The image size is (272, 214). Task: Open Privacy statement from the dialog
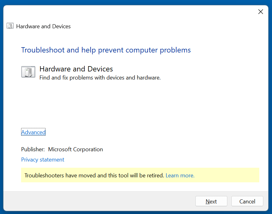[x=42, y=160]
